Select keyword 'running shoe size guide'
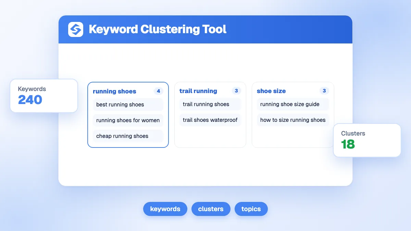Viewport: 411px width, 231px height. click(x=293, y=104)
